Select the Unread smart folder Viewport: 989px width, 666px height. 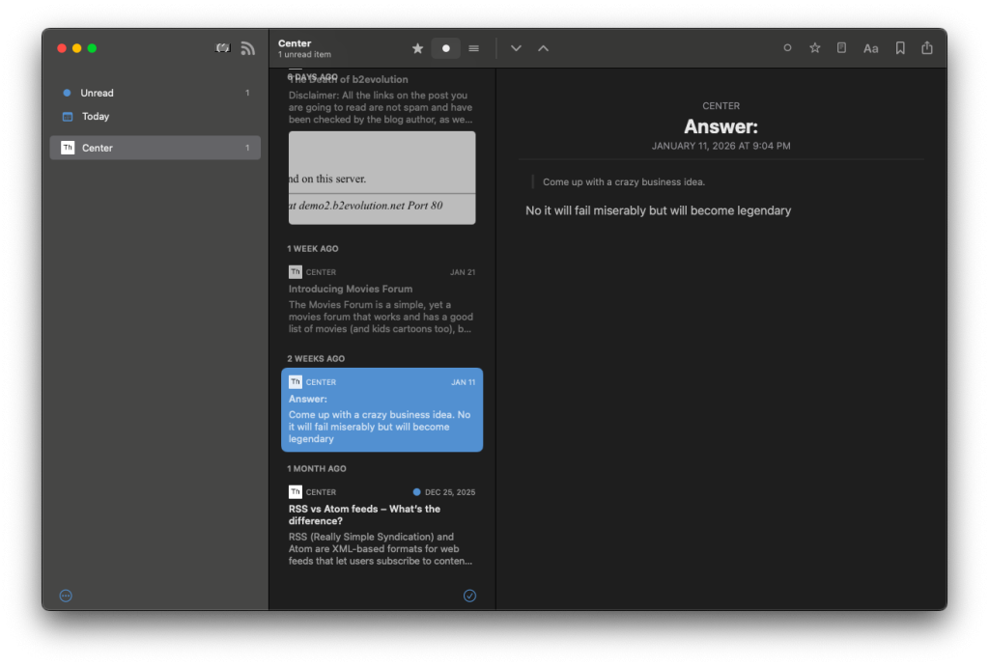97,93
